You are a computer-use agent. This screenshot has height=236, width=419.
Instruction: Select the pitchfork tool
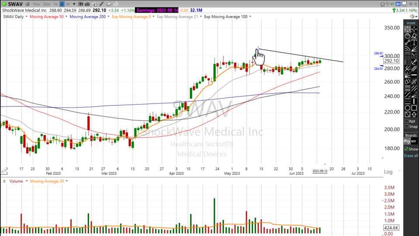408,69
